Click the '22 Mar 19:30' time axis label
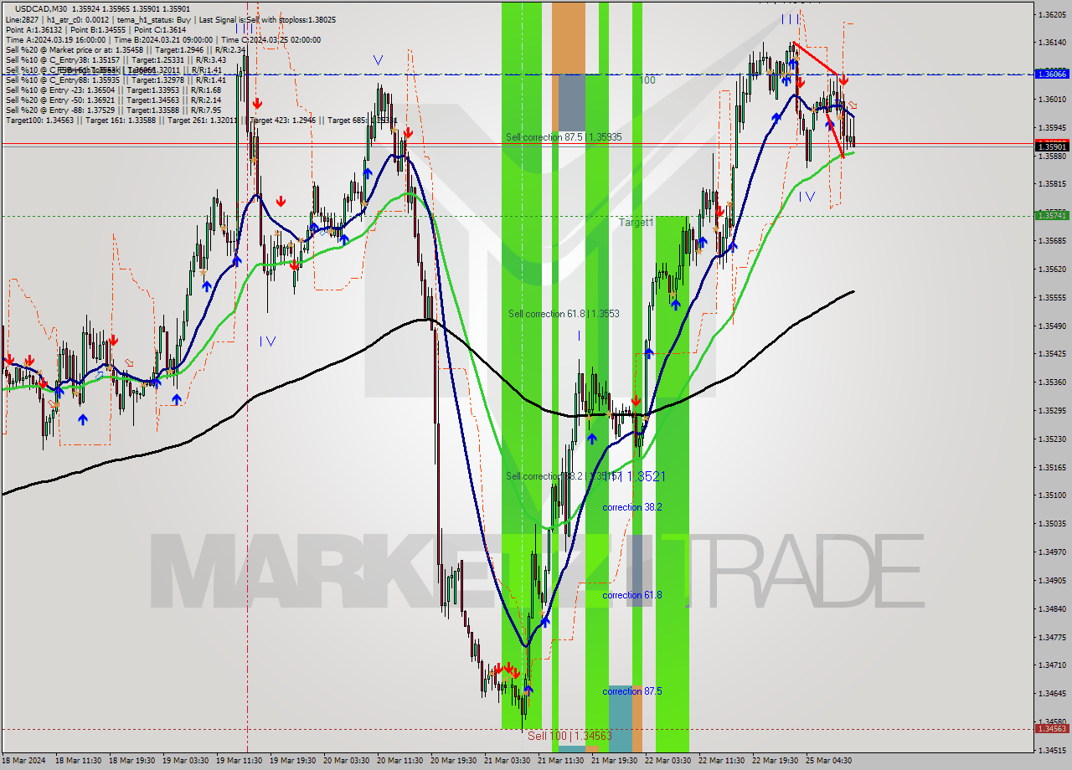The height and width of the screenshot is (770, 1072). pos(775,761)
